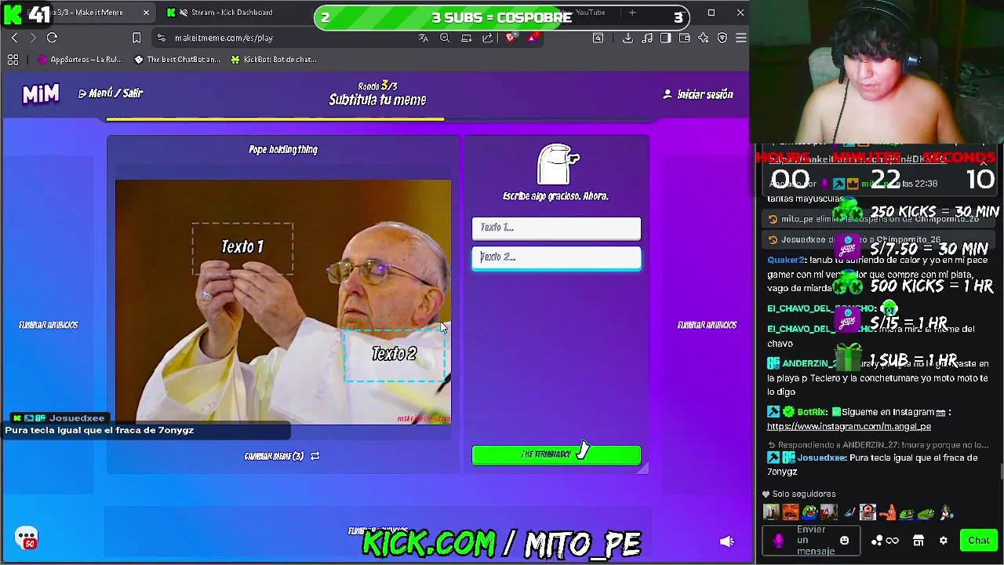Focus the Texto 1 caption field
The image size is (1004, 565).
[x=556, y=228]
